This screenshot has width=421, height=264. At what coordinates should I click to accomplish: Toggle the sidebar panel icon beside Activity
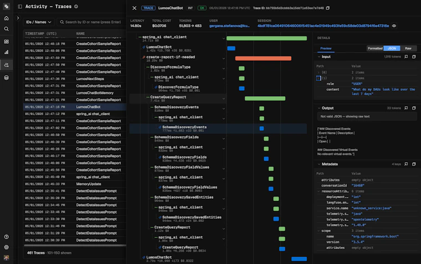tap(20, 7)
